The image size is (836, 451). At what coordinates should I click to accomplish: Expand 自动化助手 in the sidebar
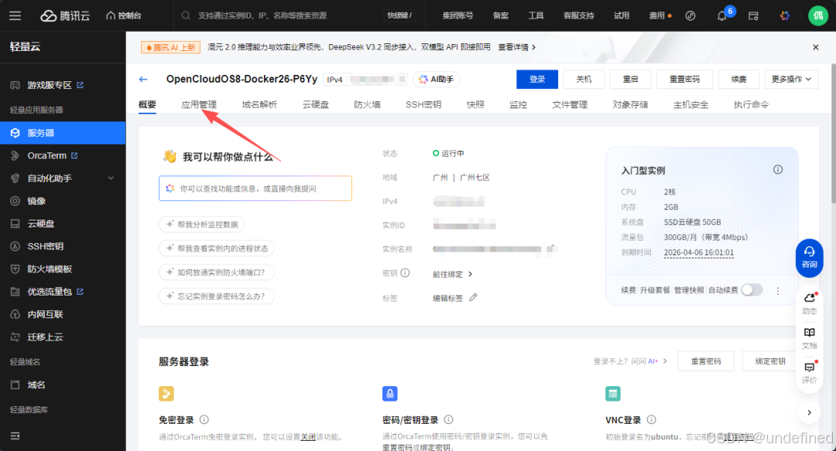coord(63,178)
